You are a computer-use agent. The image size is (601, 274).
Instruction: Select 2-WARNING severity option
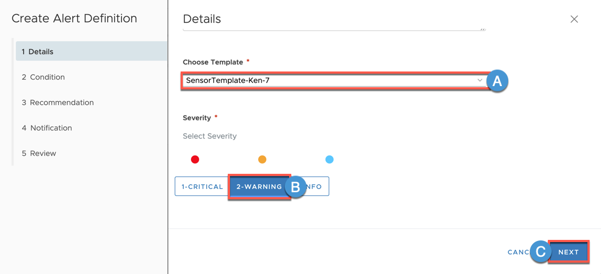[259, 187]
